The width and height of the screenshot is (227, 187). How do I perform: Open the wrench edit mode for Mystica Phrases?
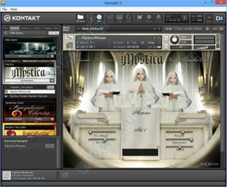pyautogui.click(x=69, y=38)
